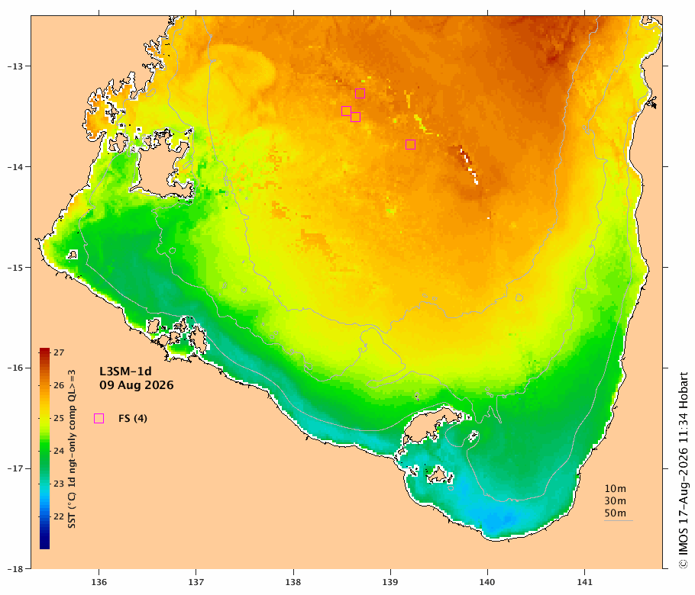The image size is (695, 595).
Task: Click the leftmost magenta FS square marker
Action: pos(346,111)
